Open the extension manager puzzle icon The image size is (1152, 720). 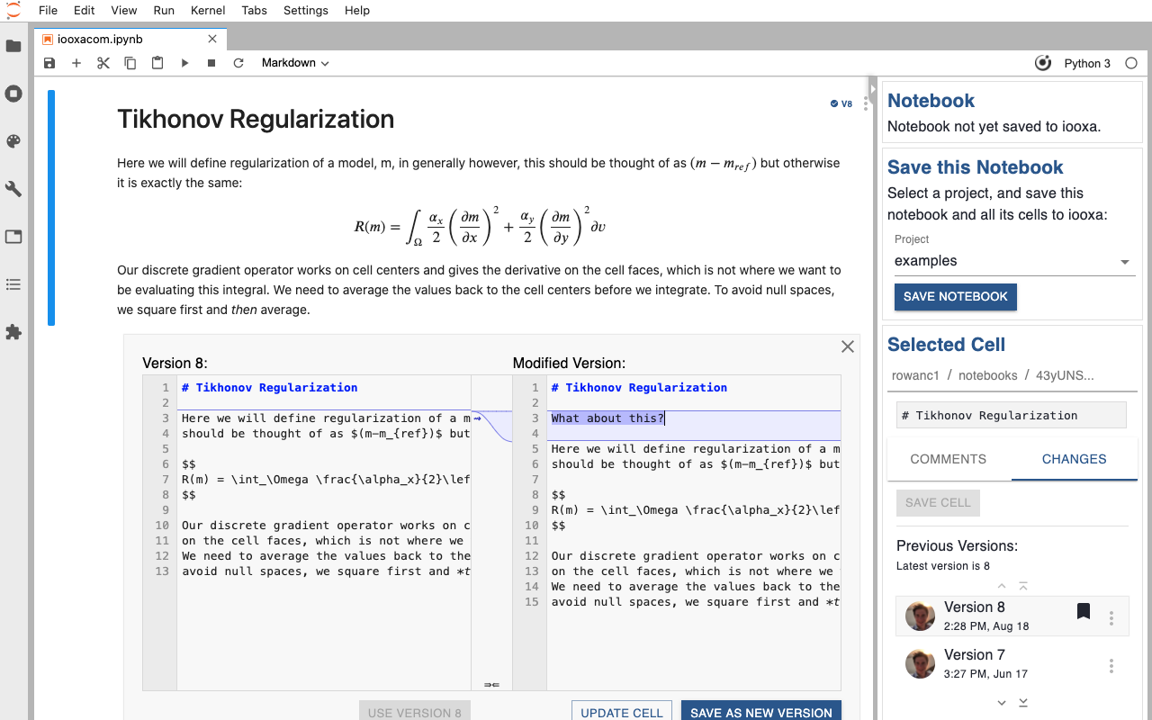(x=13, y=332)
